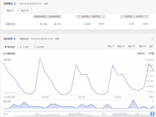Click the share icon above the trend chart
Screen dimensions: 156x117
click(153, 39)
